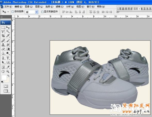
Task: Click the Auto-Align Layers icon
Action: click(x=117, y=12)
